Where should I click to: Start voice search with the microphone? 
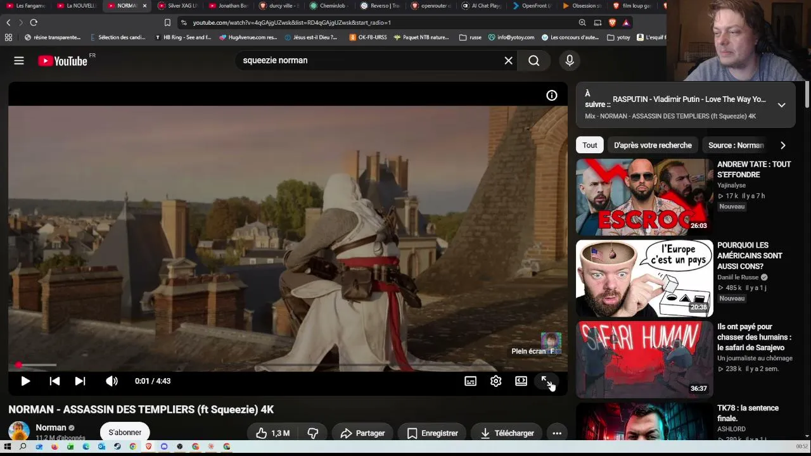(x=570, y=61)
